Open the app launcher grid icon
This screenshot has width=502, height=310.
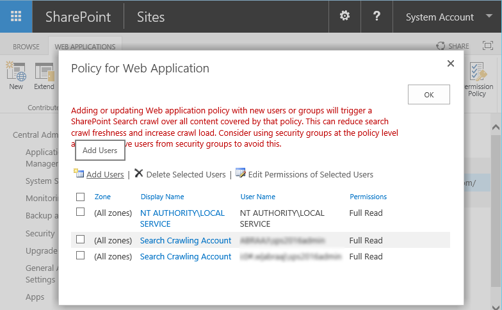pyautogui.click(x=16, y=16)
